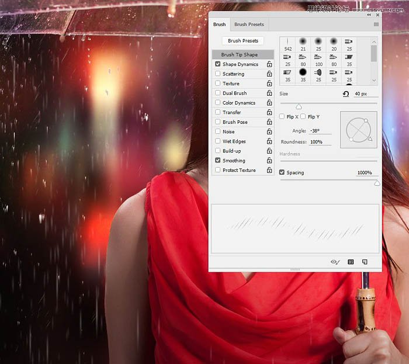
Task: Click the Size slider handle
Action: point(299,106)
